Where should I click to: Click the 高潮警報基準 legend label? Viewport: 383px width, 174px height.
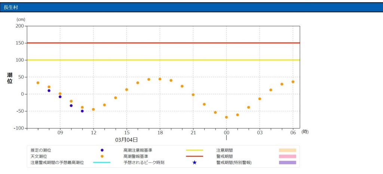(136, 156)
